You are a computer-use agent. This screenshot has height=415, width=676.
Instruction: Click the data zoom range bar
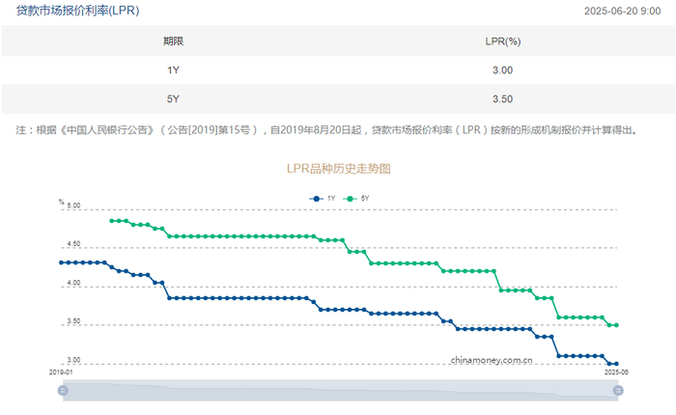[341, 391]
